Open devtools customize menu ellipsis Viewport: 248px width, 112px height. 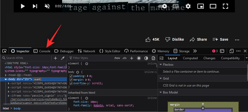pos(238,51)
